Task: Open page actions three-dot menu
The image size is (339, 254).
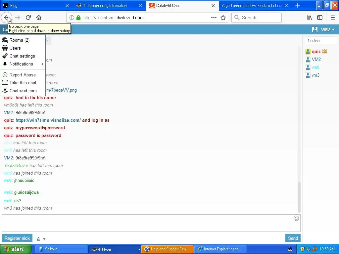Action: (214, 18)
